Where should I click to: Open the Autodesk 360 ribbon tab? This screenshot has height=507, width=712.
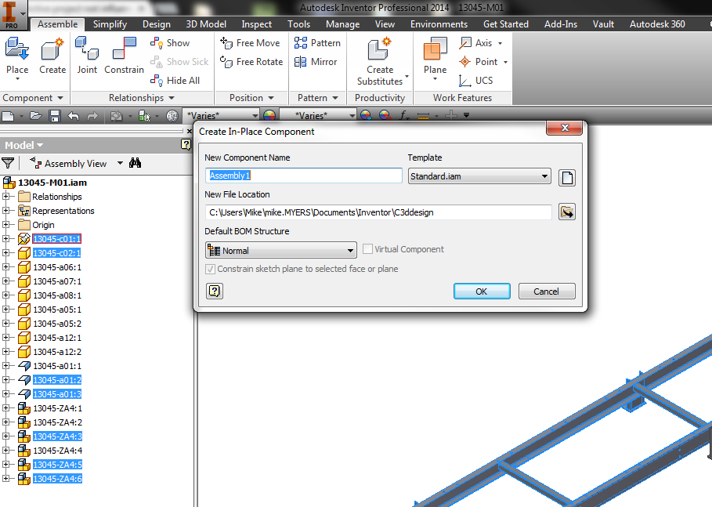click(x=657, y=24)
